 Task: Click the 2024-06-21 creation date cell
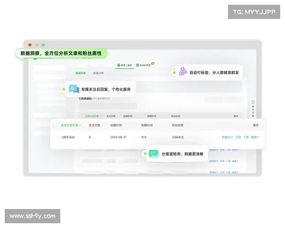click(118, 137)
